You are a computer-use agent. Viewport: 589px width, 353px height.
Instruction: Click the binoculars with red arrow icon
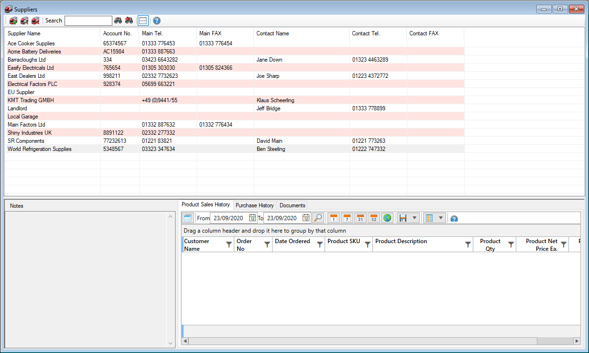tap(129, 21)
